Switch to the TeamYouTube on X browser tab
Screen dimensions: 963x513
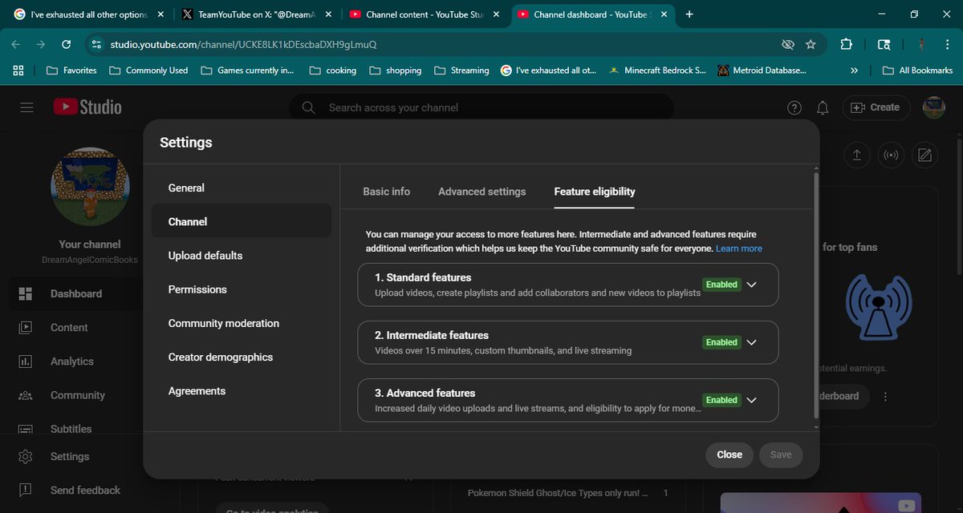pos(257,14)
